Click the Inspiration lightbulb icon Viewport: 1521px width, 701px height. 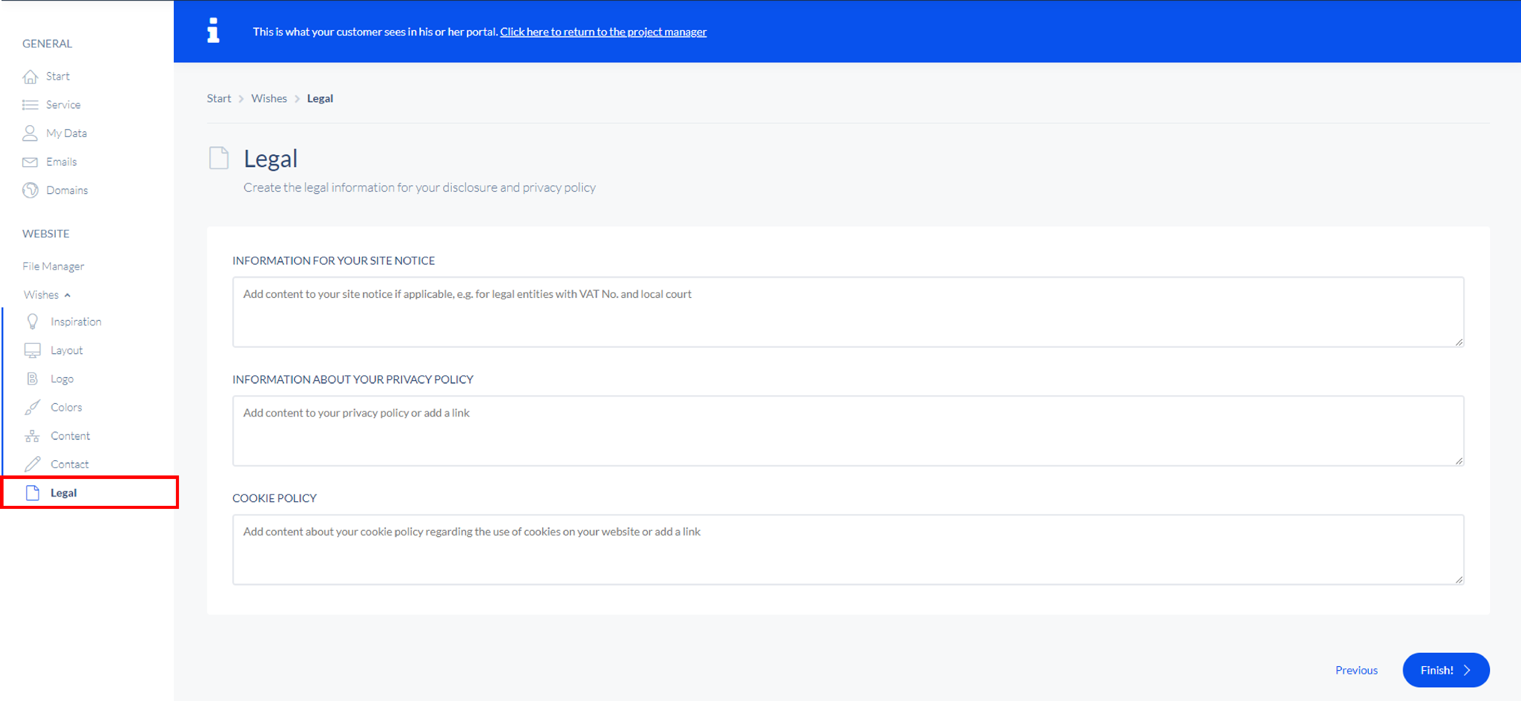coord(32,321)
